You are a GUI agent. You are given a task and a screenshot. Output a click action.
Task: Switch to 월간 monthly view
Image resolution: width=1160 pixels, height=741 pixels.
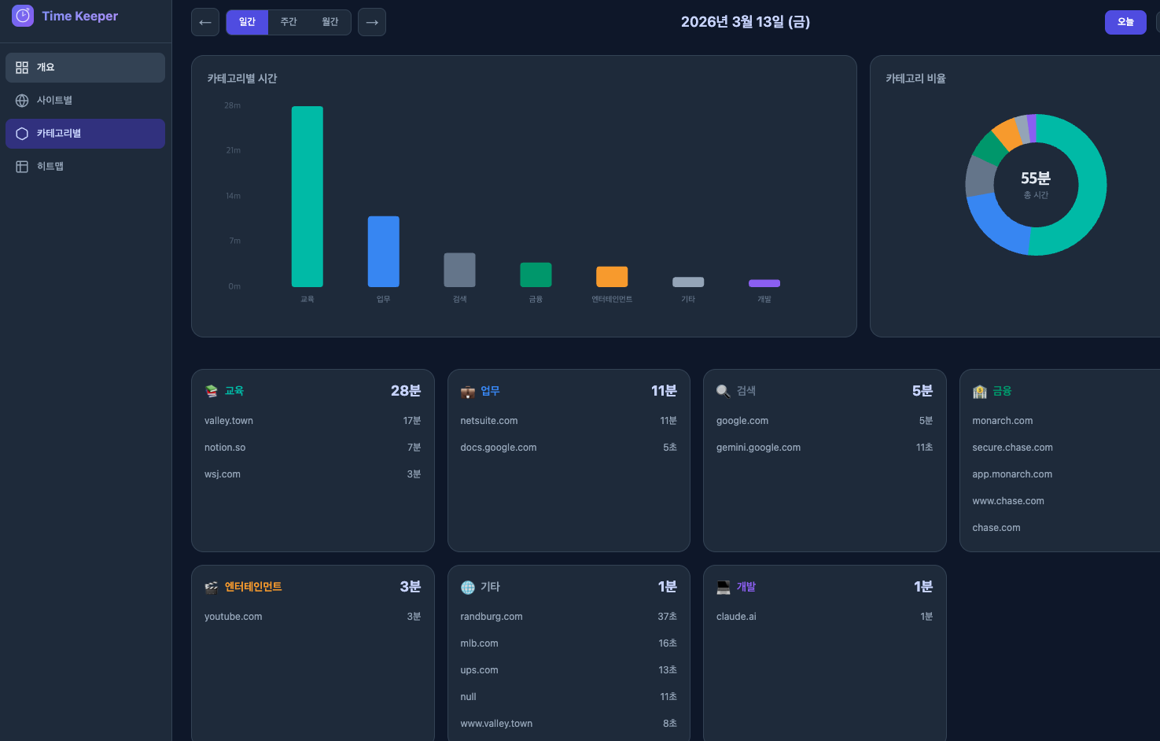330,22
